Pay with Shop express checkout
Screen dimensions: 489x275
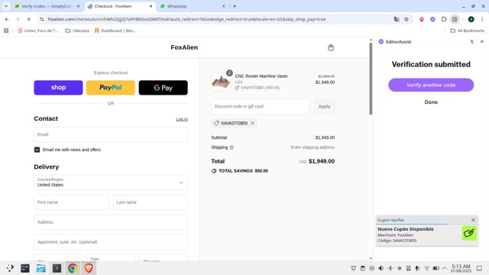58,88
